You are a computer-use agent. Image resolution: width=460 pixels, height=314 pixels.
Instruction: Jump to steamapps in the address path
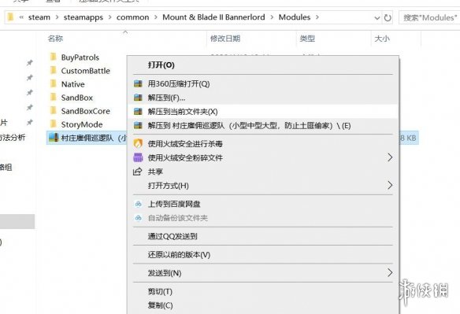coord(83,17)
